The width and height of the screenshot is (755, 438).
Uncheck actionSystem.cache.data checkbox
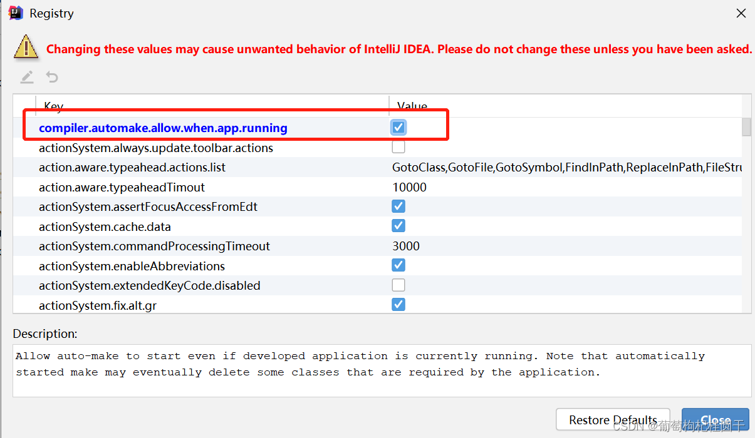click(x=398, y=226)
